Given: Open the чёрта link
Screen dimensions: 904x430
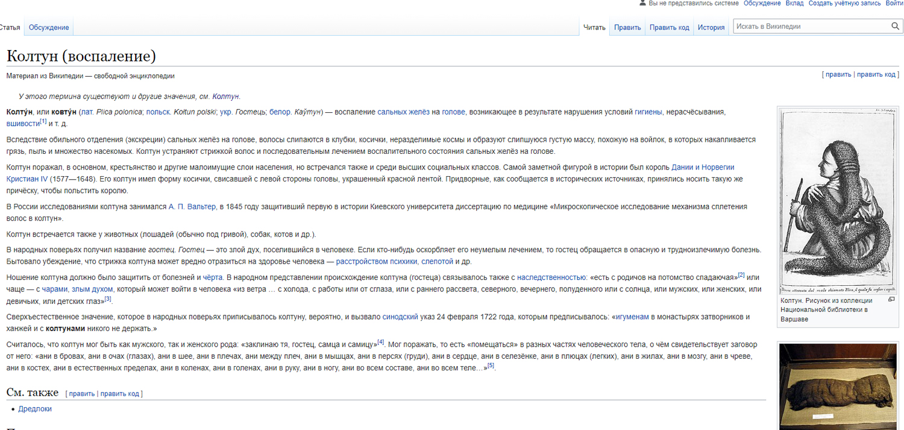Looking at the screenshot, I should point(213,277).
